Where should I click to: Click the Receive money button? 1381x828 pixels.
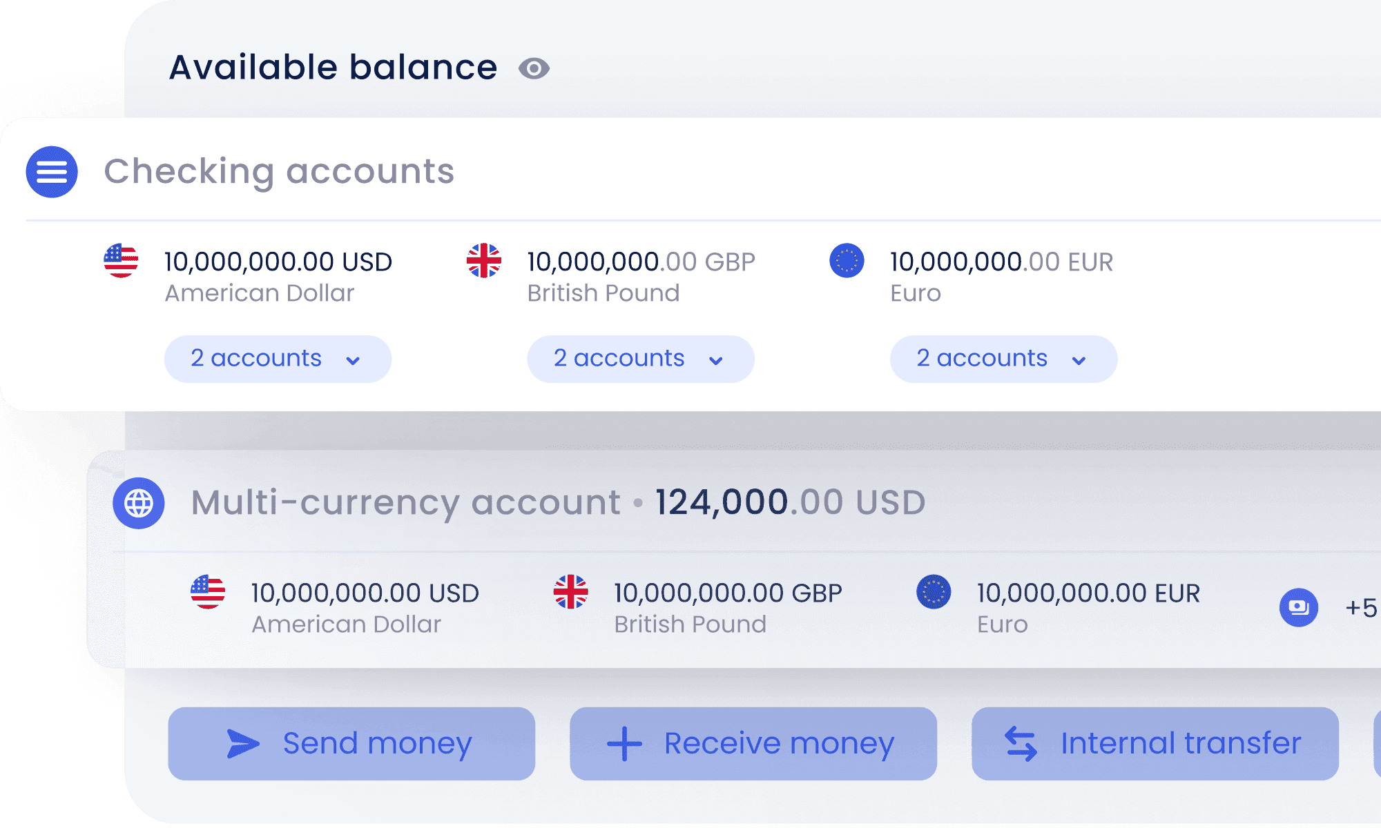point(753,744)
